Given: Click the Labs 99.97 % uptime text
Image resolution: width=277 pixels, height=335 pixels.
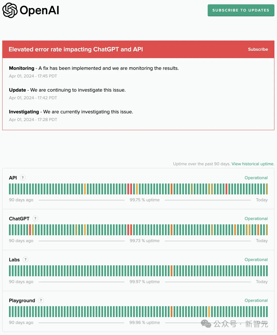Looking at the screenshot, I should click(145, 282).
